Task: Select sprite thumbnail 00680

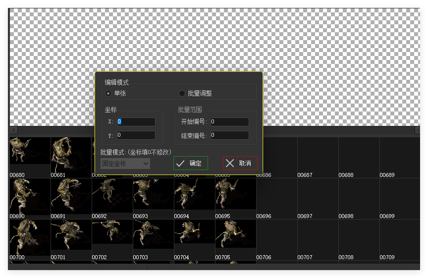Action: (x=30, y=154)
